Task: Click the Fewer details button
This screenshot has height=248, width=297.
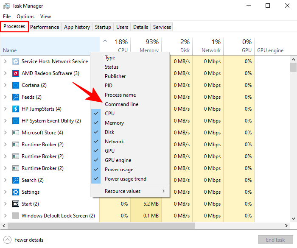Action: coord(24,240)
